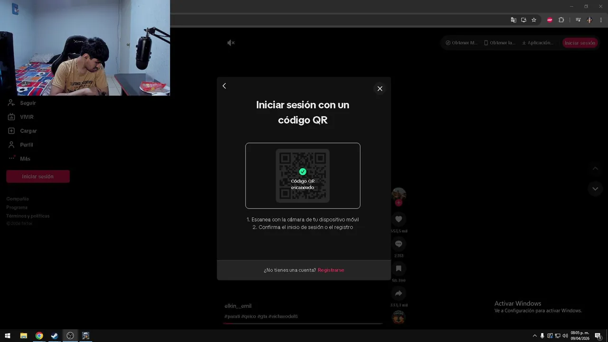Viewport: 608px width, 342px height.
Task: Click the 333,3 mil shares count
Action: 399,305
